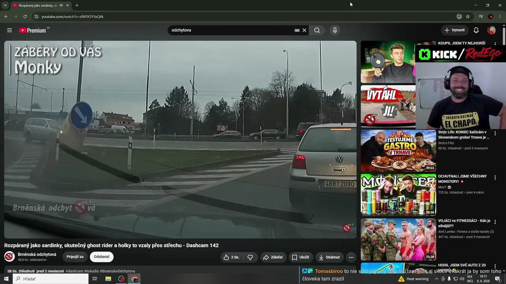Click the taskbar search box 'Hľadať'

coord(51,279)
